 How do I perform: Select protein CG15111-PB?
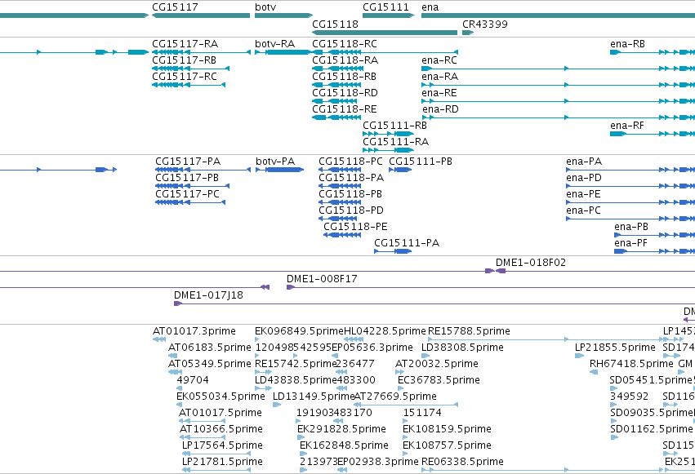tap(421, 162)
